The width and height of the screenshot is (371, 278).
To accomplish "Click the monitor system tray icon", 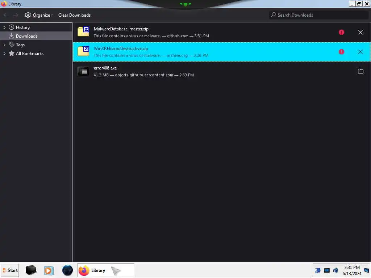I will pos(327,270).
